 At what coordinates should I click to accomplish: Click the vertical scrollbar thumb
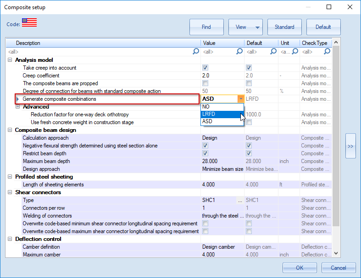coord(336,137)
